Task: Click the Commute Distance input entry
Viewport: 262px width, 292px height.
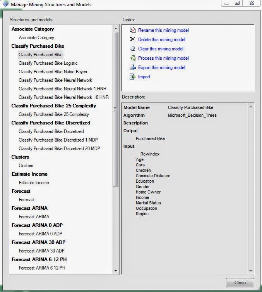Action: tap(153, 176)
